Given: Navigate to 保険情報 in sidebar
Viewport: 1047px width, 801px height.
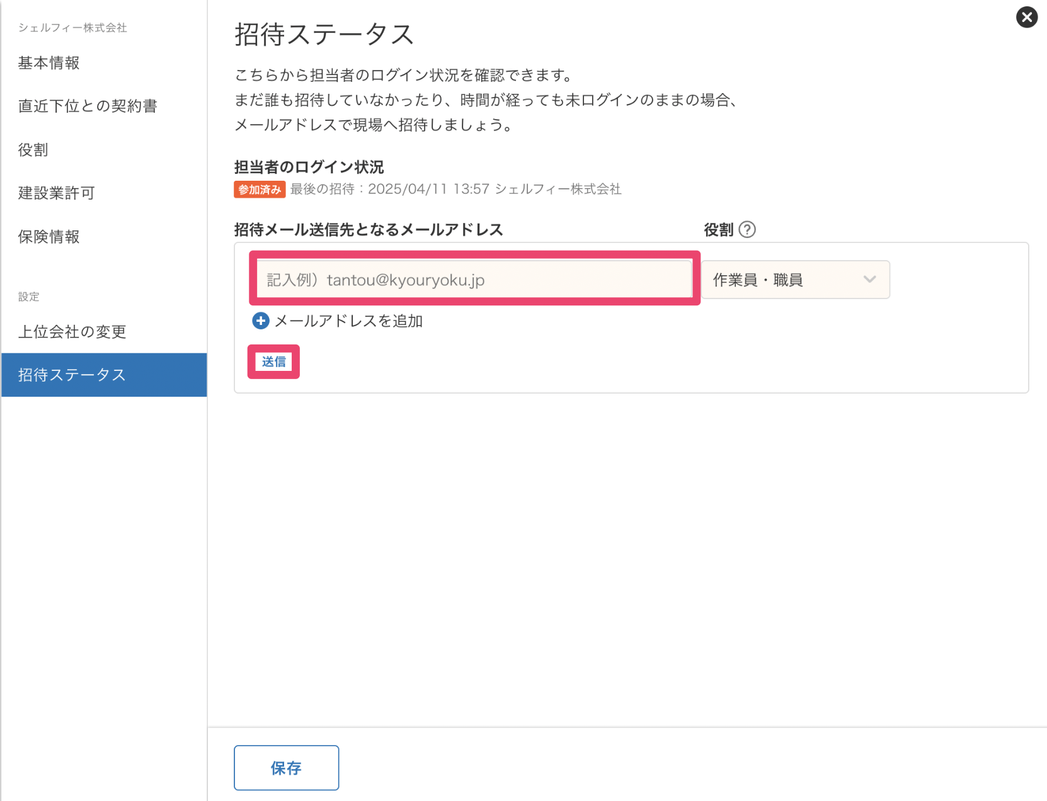Looking at the screenshot, I should tap(49, 237).
